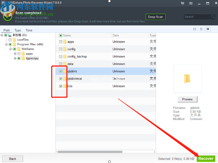Collapse the WeGame tree node
The height and width of the screenshot is (163, 218).
click(x=11, y=49)
